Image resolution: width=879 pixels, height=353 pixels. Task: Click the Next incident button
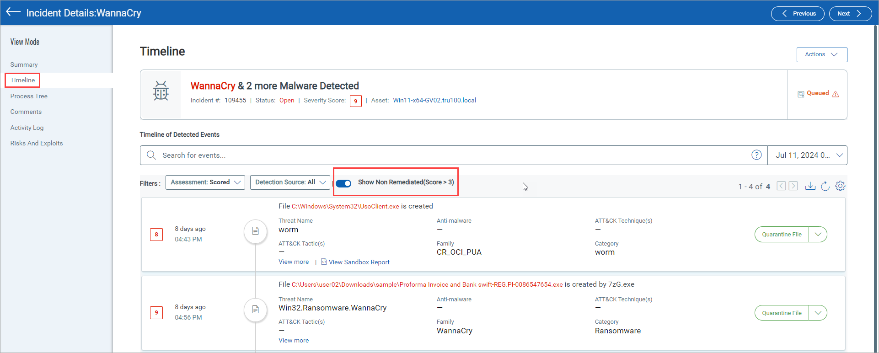click(x=850, y=13)
